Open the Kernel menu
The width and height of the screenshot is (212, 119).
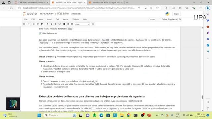click(66, 19)
